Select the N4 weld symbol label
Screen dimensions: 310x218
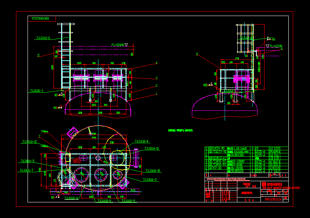pos(55,108)
